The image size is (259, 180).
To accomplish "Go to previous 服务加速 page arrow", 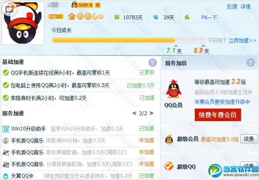I will click(x=135, y=113).
